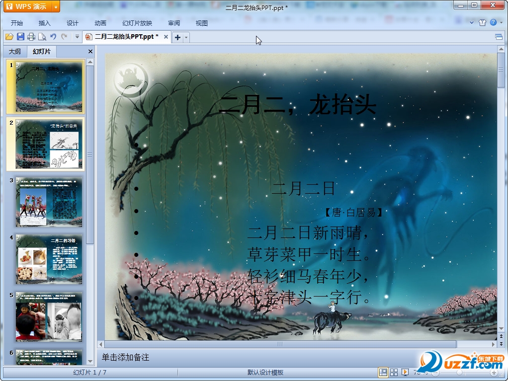508x381 pixels.
Task: Click the zoom slider handle
Action: [459, 373]
